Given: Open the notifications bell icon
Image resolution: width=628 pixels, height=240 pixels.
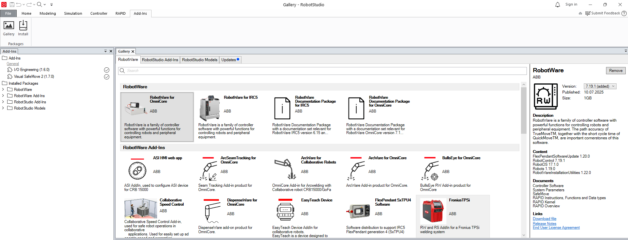Looking at the screenshot, I should click(x=558, y=5).
